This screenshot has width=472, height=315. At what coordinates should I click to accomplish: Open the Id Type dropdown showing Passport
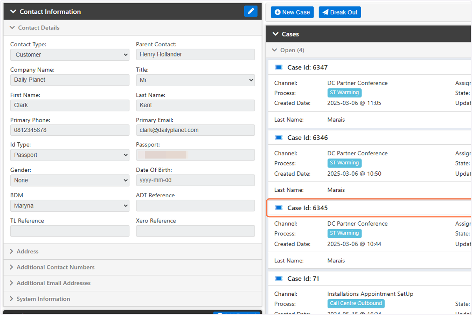[70, 155]
